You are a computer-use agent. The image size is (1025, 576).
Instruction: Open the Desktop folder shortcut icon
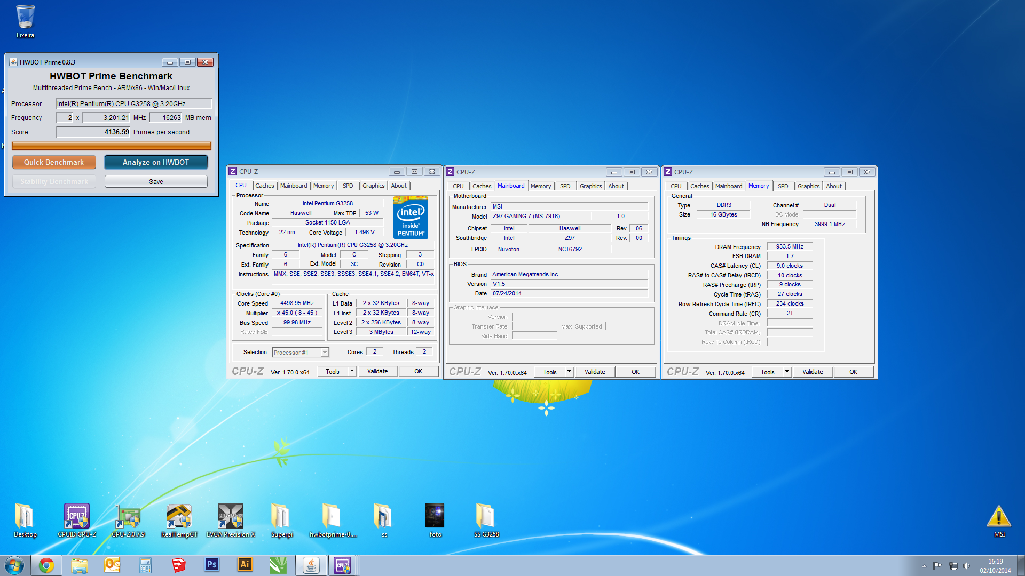(25, 520)
